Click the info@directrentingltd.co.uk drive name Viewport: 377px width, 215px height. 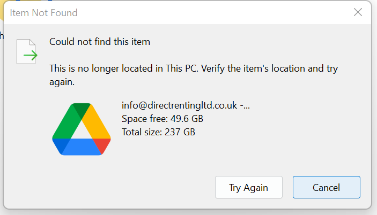pyautogui.click(x=186, y=105)
